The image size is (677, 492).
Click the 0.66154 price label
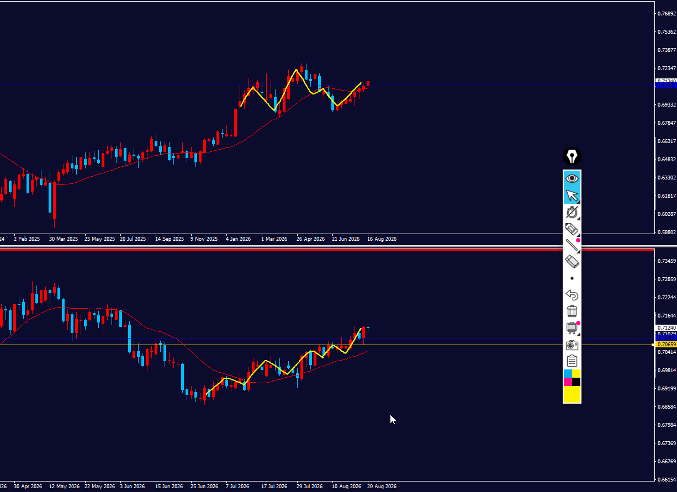coord(668,479)
